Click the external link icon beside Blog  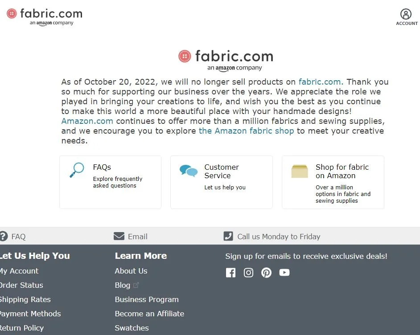point(136,285)
